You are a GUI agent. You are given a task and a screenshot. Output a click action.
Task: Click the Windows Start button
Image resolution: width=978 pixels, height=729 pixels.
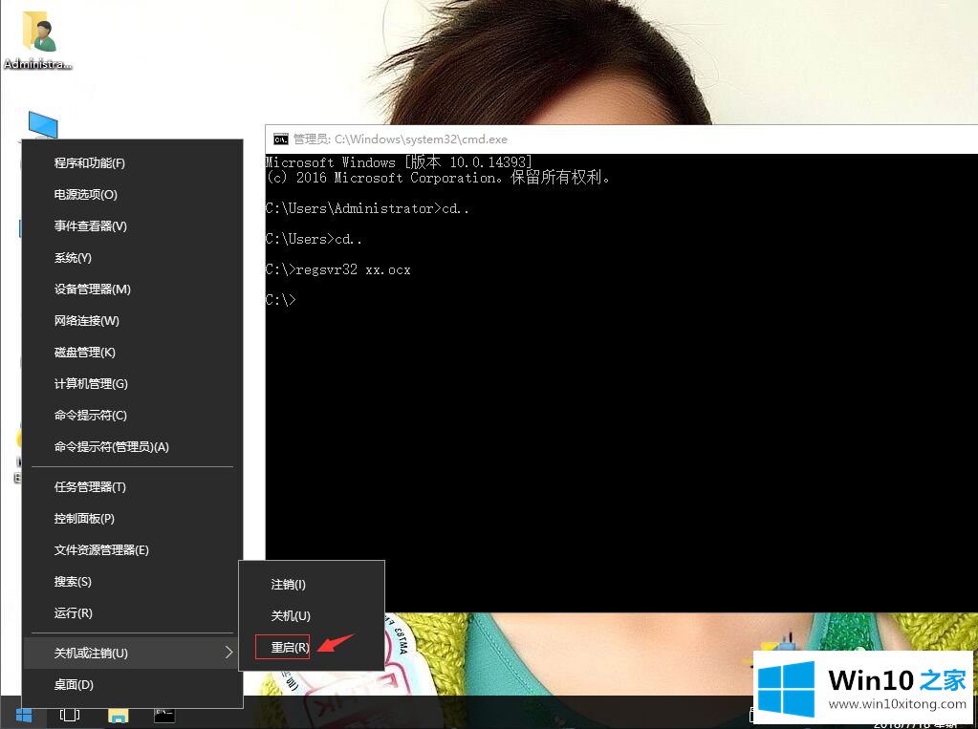(24, 715)
